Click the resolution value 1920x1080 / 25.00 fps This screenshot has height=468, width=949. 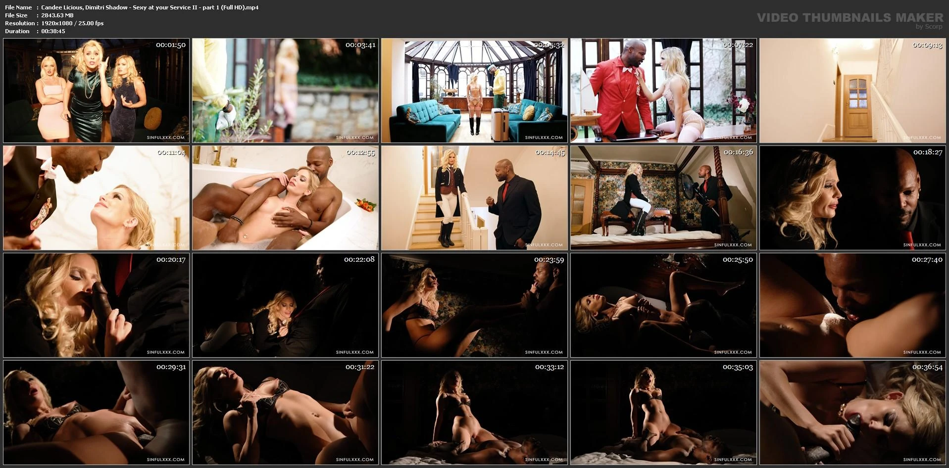click(72, 23)
